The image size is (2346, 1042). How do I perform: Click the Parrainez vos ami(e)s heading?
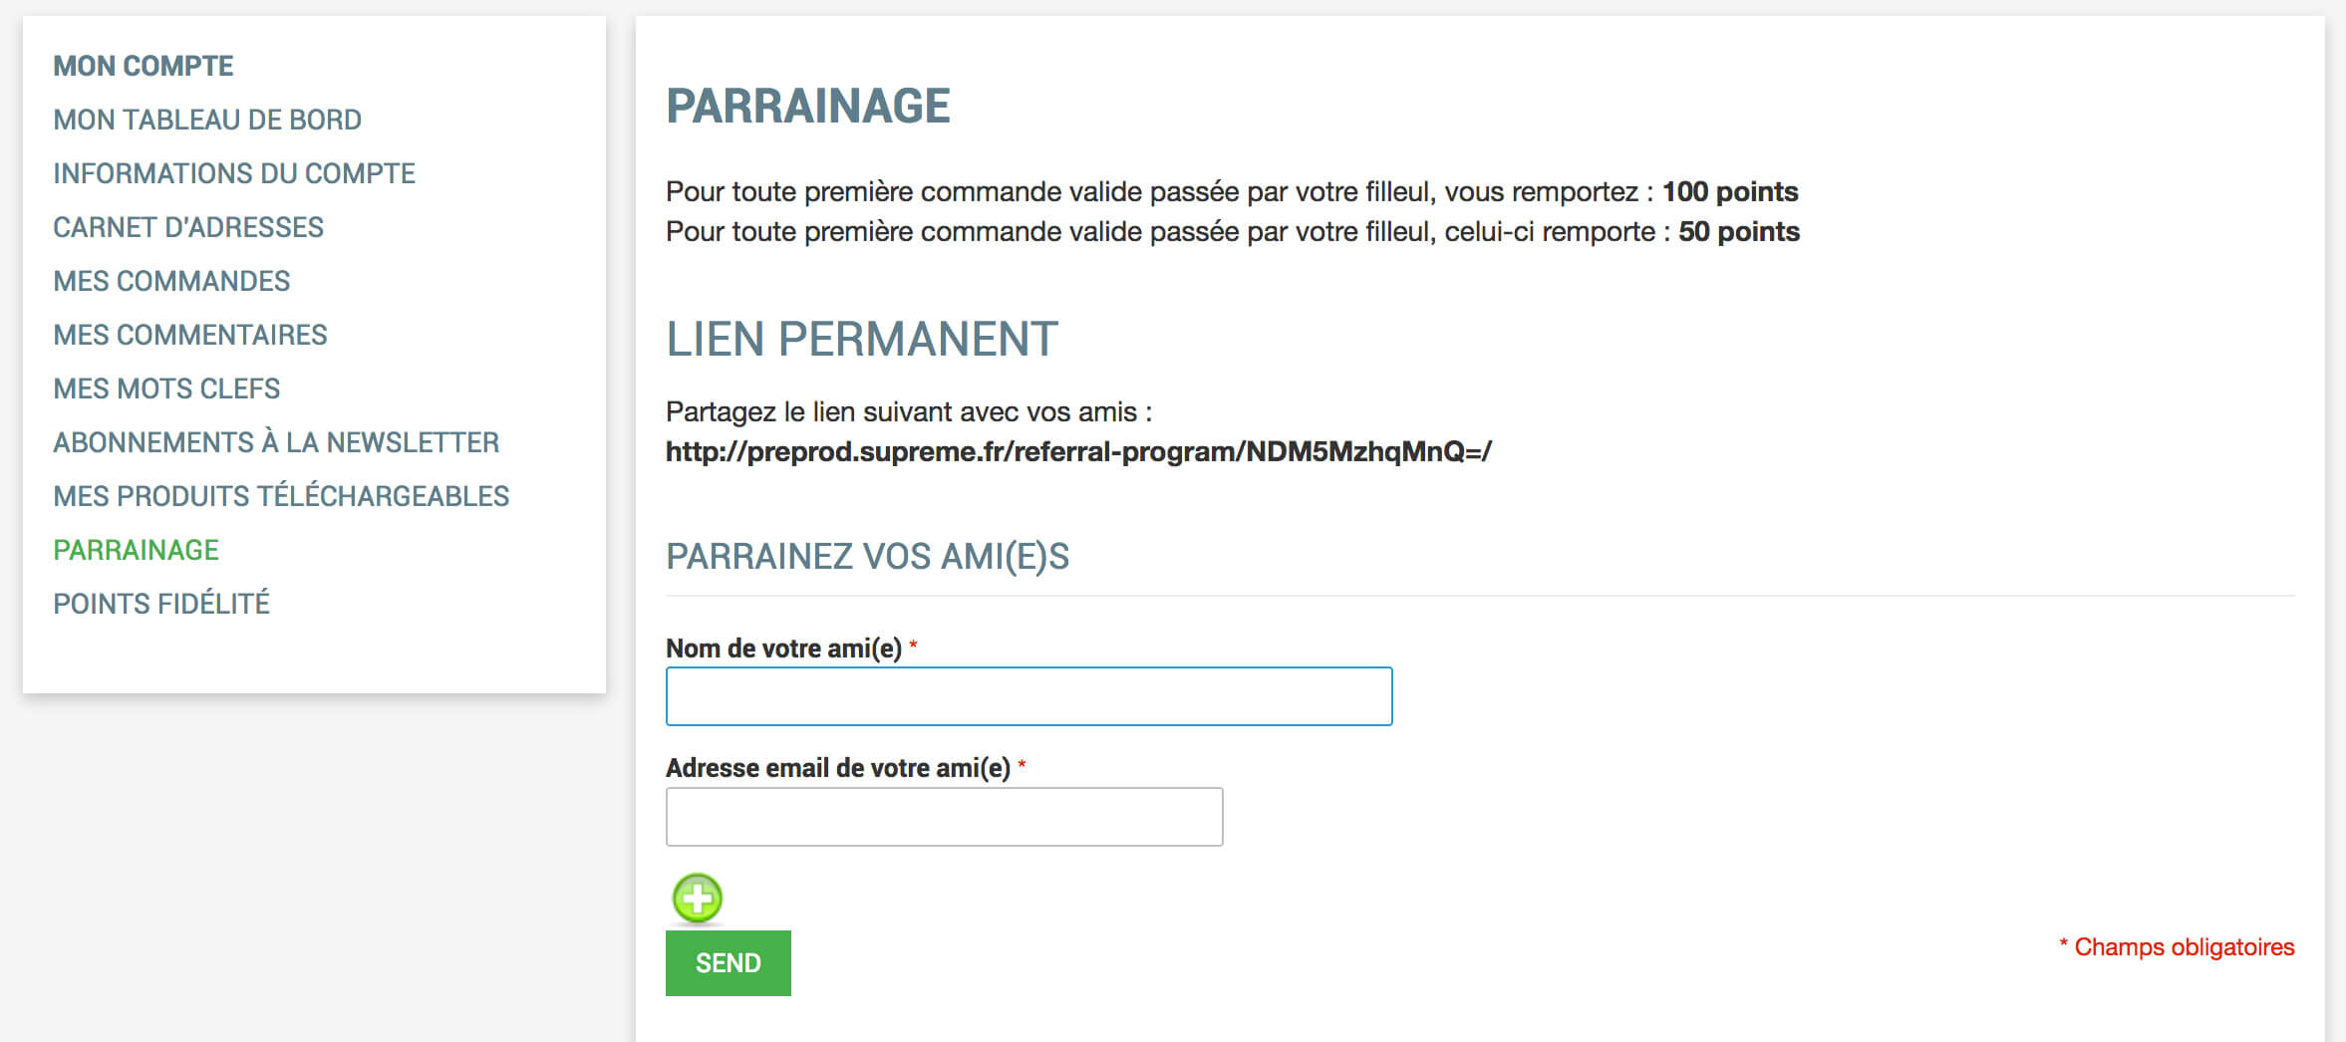pos(867,556)
